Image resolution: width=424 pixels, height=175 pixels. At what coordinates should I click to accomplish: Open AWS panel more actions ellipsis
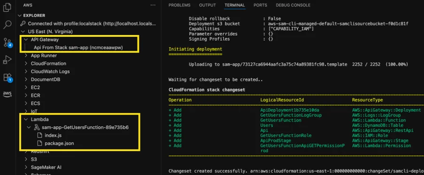pyautogui.click(x=153, y=5)
